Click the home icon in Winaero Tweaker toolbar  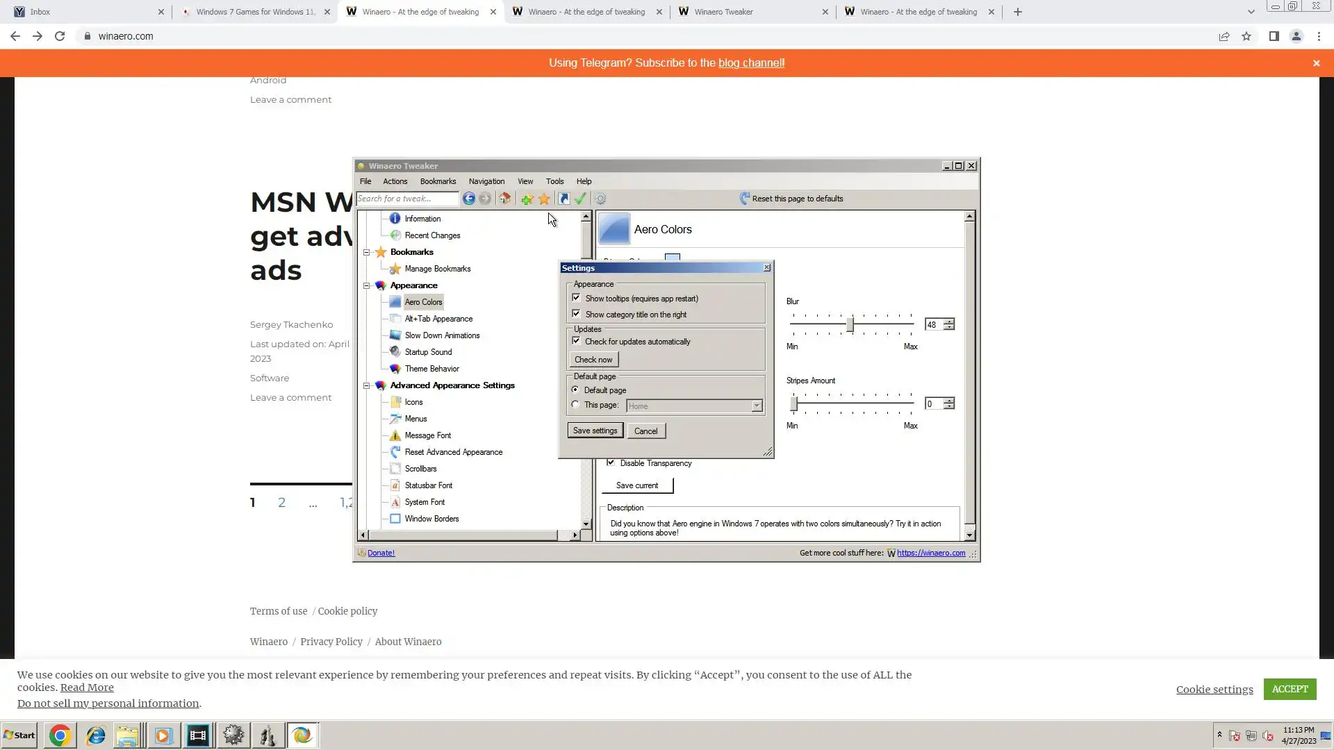(505, 199)
